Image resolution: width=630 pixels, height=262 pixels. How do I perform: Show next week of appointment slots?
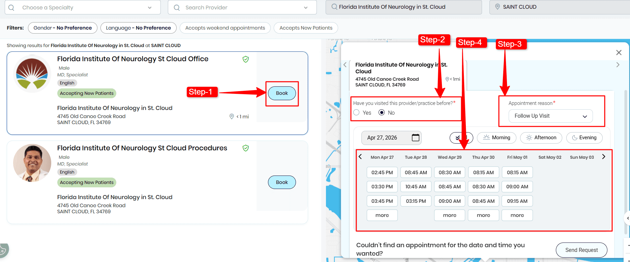(x=604, y=157)
